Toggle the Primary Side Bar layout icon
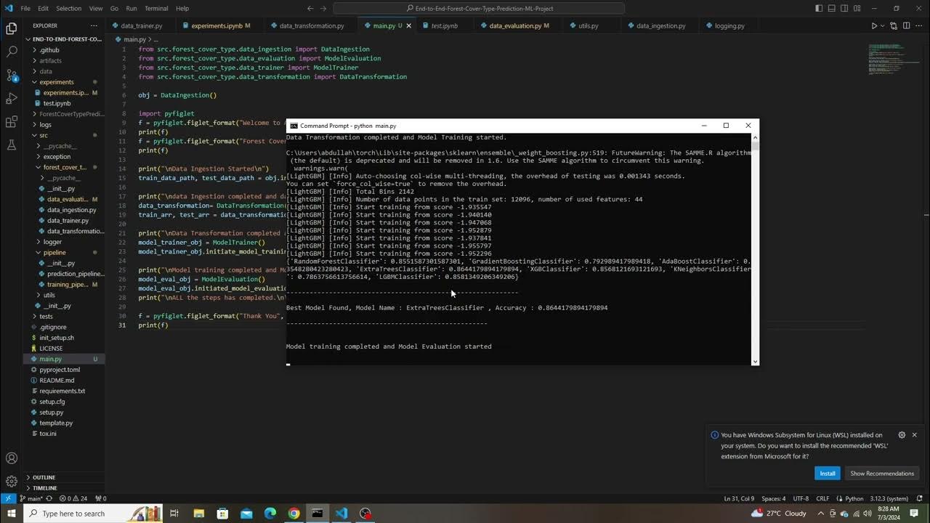The width and height of the screenshot is (930, 523). (820, 8)
